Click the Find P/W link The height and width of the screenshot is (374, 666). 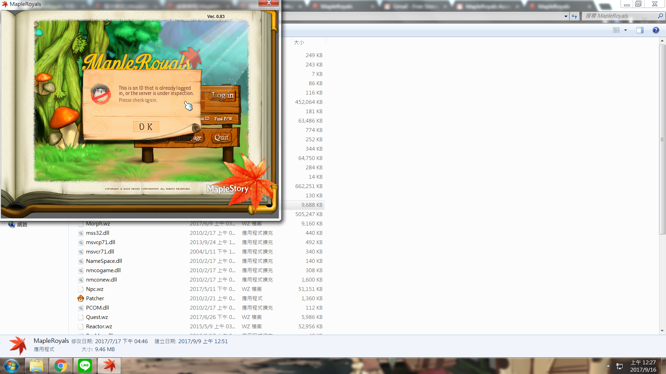223,119
